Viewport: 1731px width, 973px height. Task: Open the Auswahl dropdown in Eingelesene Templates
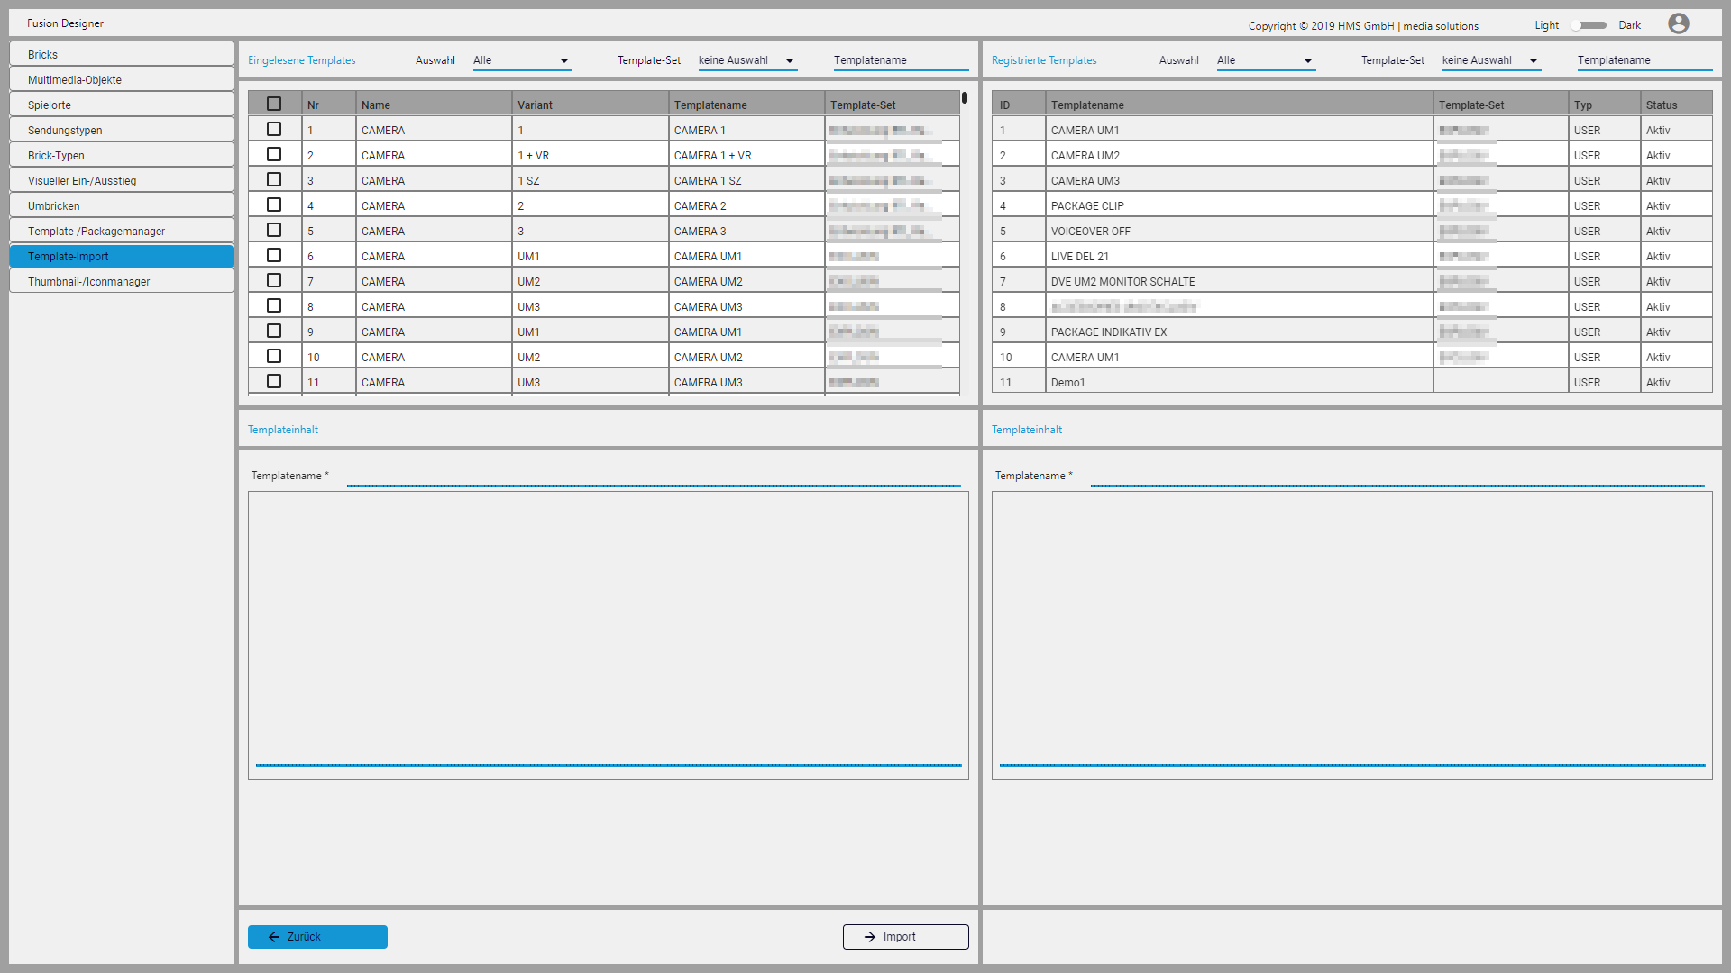click(x=521, y=60)
